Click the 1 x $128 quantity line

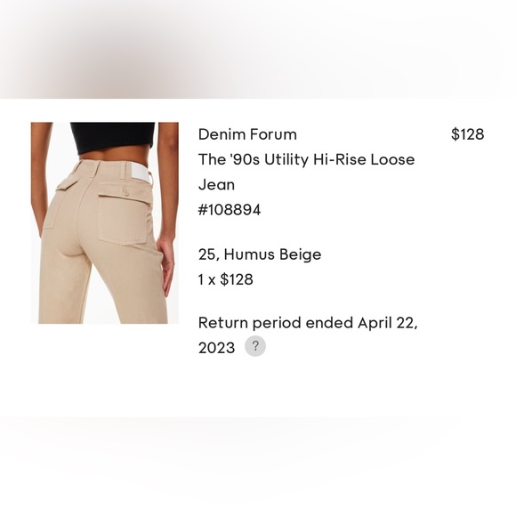(225, 279)
